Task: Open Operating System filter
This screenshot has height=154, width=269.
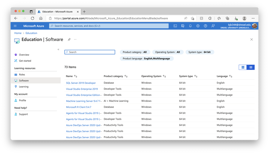Action: click(167, 52)
